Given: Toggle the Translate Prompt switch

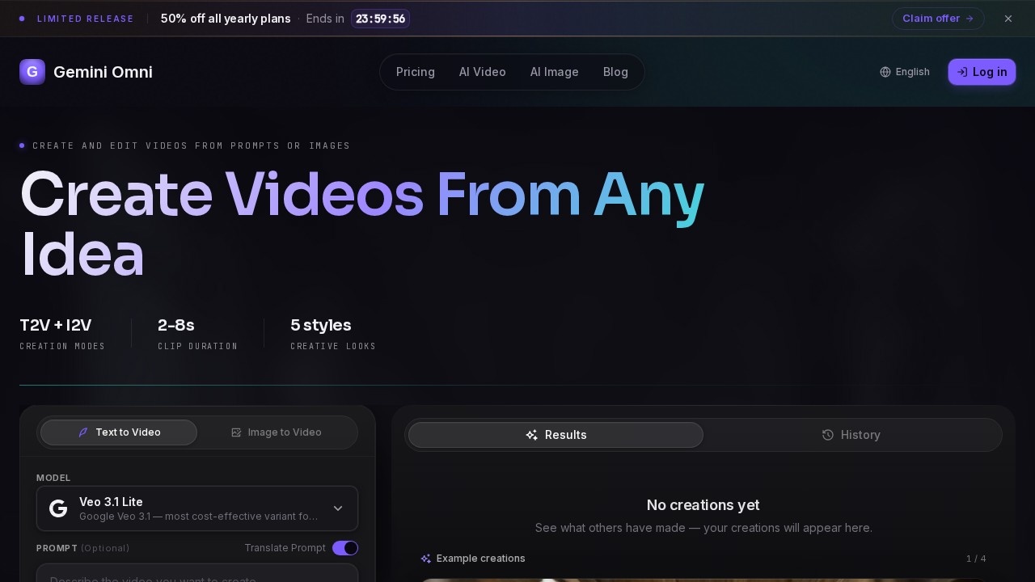Looking at the screenshot, I should pyautogui.click(x=345, y=548).
